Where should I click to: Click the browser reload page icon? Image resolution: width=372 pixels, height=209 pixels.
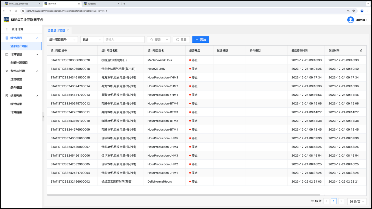coord(16,11)
